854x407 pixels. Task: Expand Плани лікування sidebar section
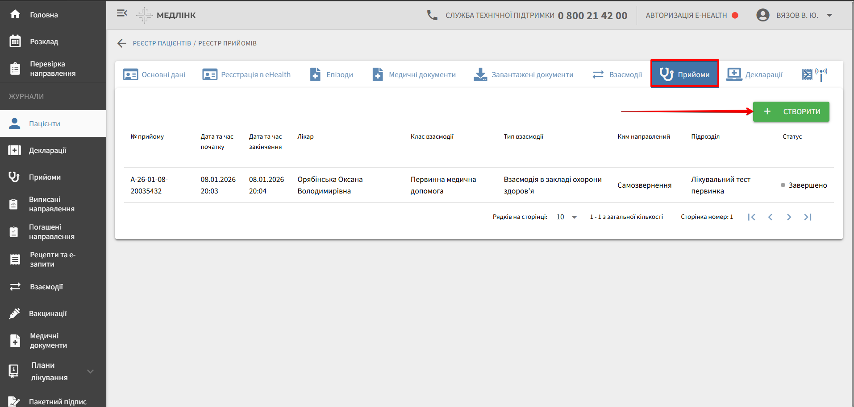[90, 371]
